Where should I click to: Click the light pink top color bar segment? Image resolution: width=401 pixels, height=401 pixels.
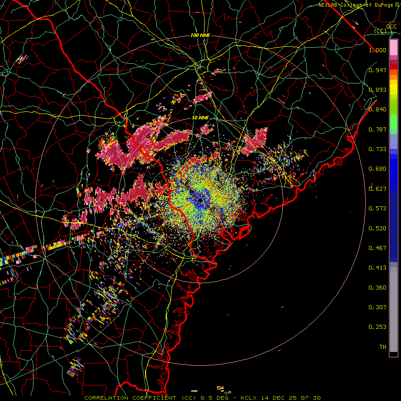point(393,48)
